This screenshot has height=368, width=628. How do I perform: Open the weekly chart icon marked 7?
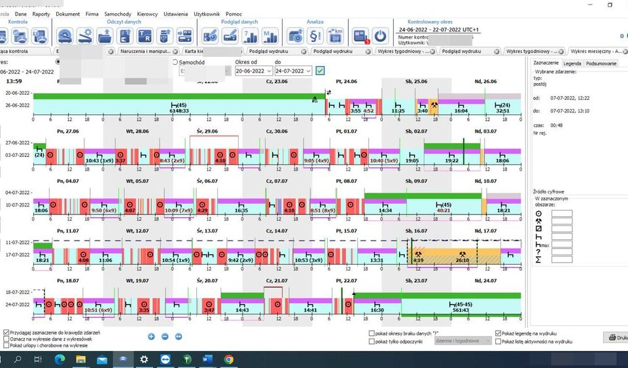[250, 36]
